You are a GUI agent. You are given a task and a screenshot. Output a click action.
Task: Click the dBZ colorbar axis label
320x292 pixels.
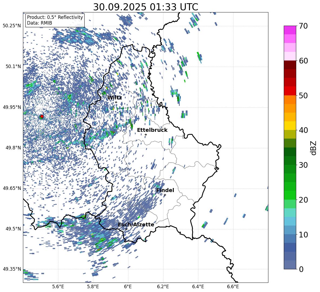pos(314,148)
